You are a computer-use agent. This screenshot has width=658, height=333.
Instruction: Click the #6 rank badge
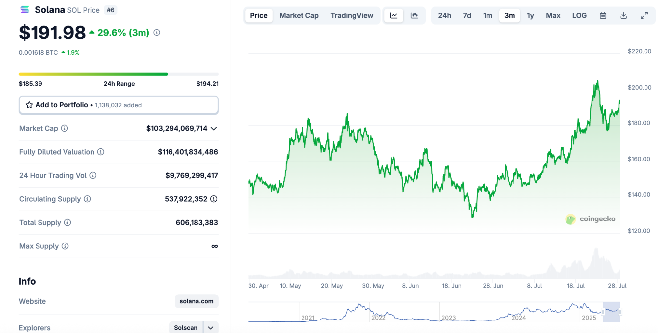coord(111,10)
